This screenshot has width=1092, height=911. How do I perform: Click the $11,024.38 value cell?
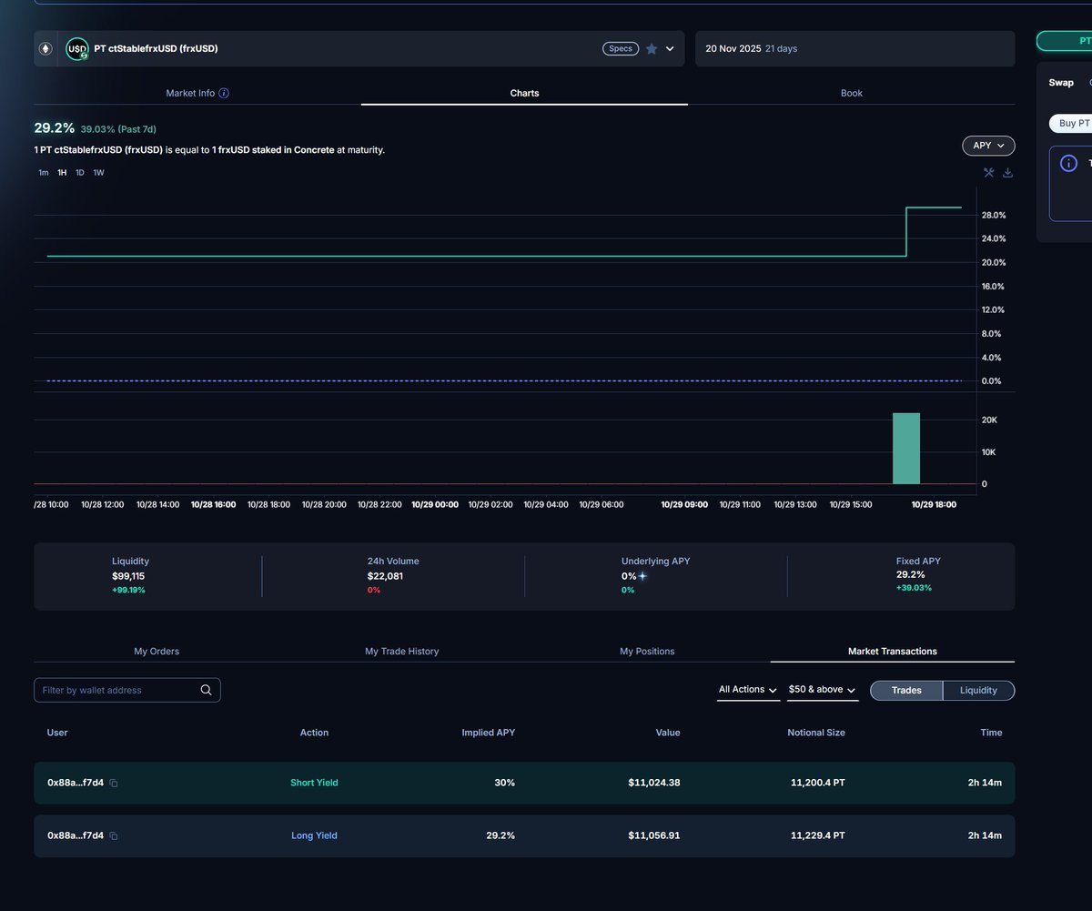pos(654,783)
